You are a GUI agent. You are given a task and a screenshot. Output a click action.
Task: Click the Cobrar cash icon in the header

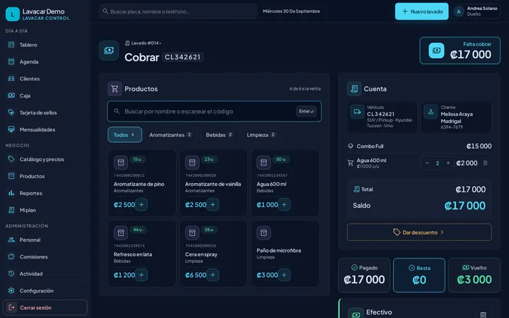109,50
